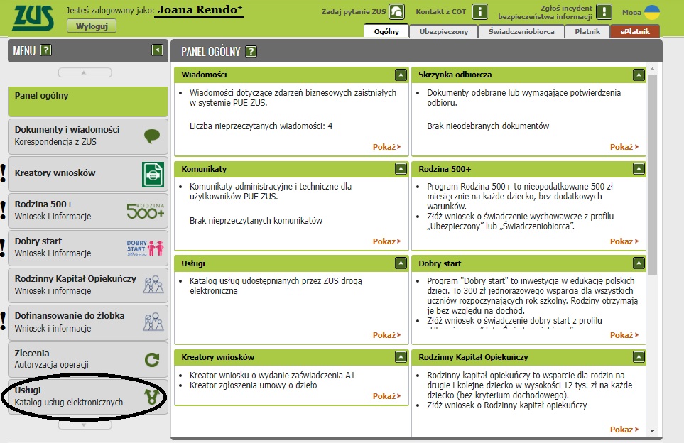Click the Zadaj pytanie ZUS headset icon
The image size is (684, 443).
(x=397, y=12)
